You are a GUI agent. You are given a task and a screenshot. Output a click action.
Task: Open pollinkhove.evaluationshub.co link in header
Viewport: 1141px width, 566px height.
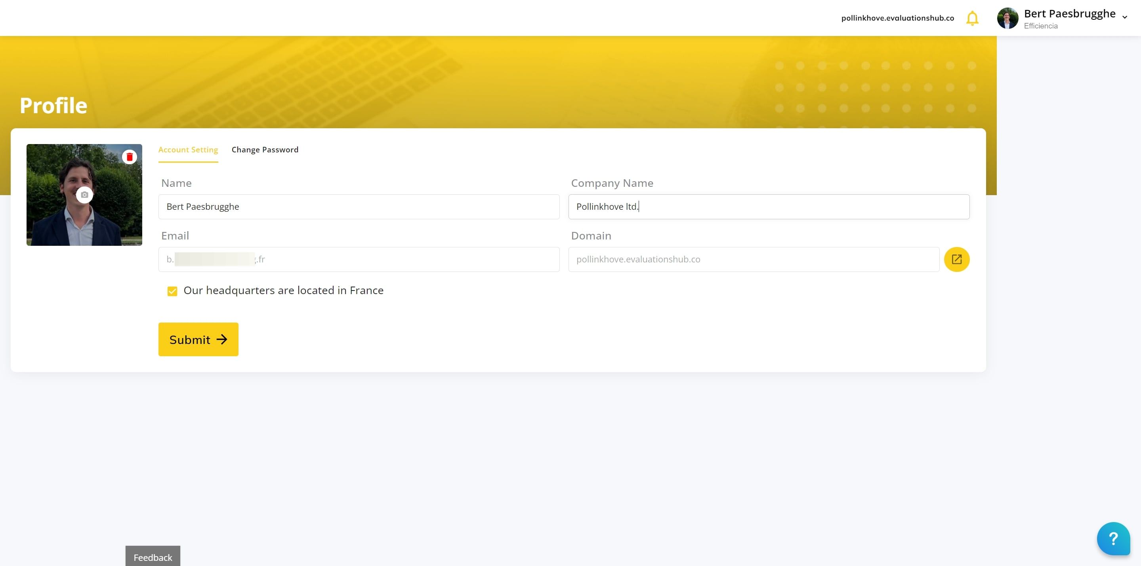[897, 18]
